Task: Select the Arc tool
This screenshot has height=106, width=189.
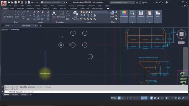Action: (23, 14)
